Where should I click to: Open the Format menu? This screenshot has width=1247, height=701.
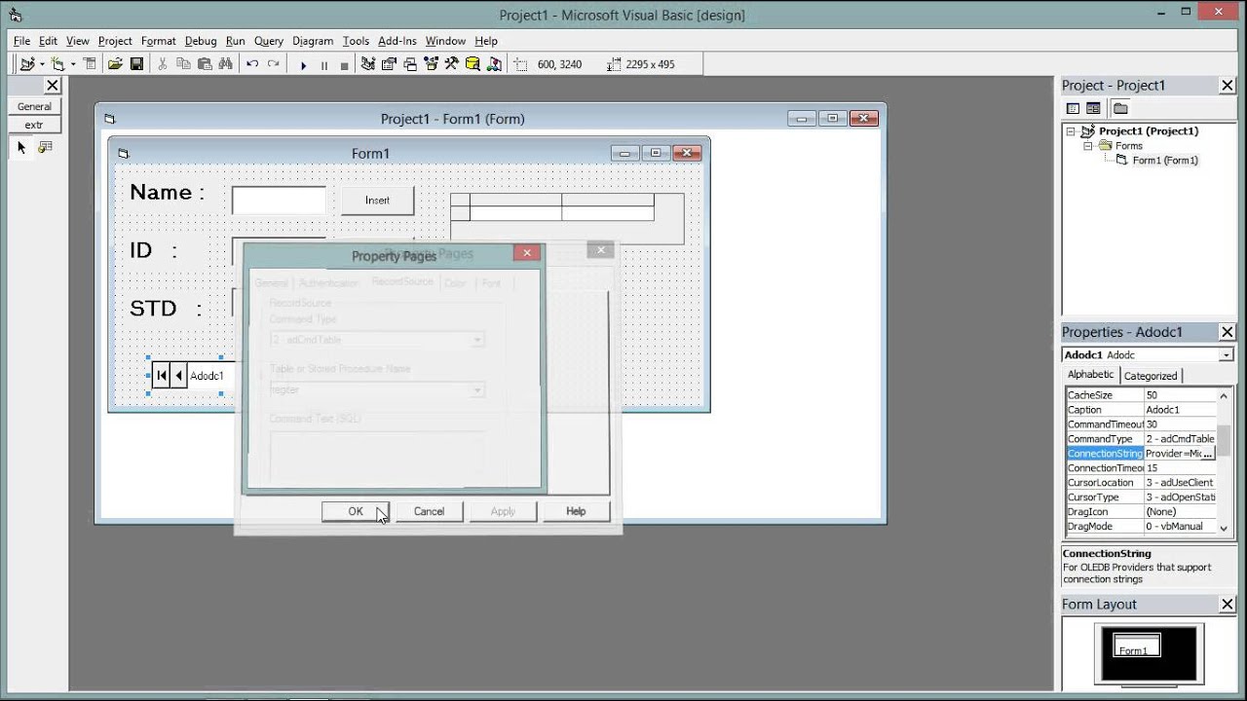coord(158,41)
